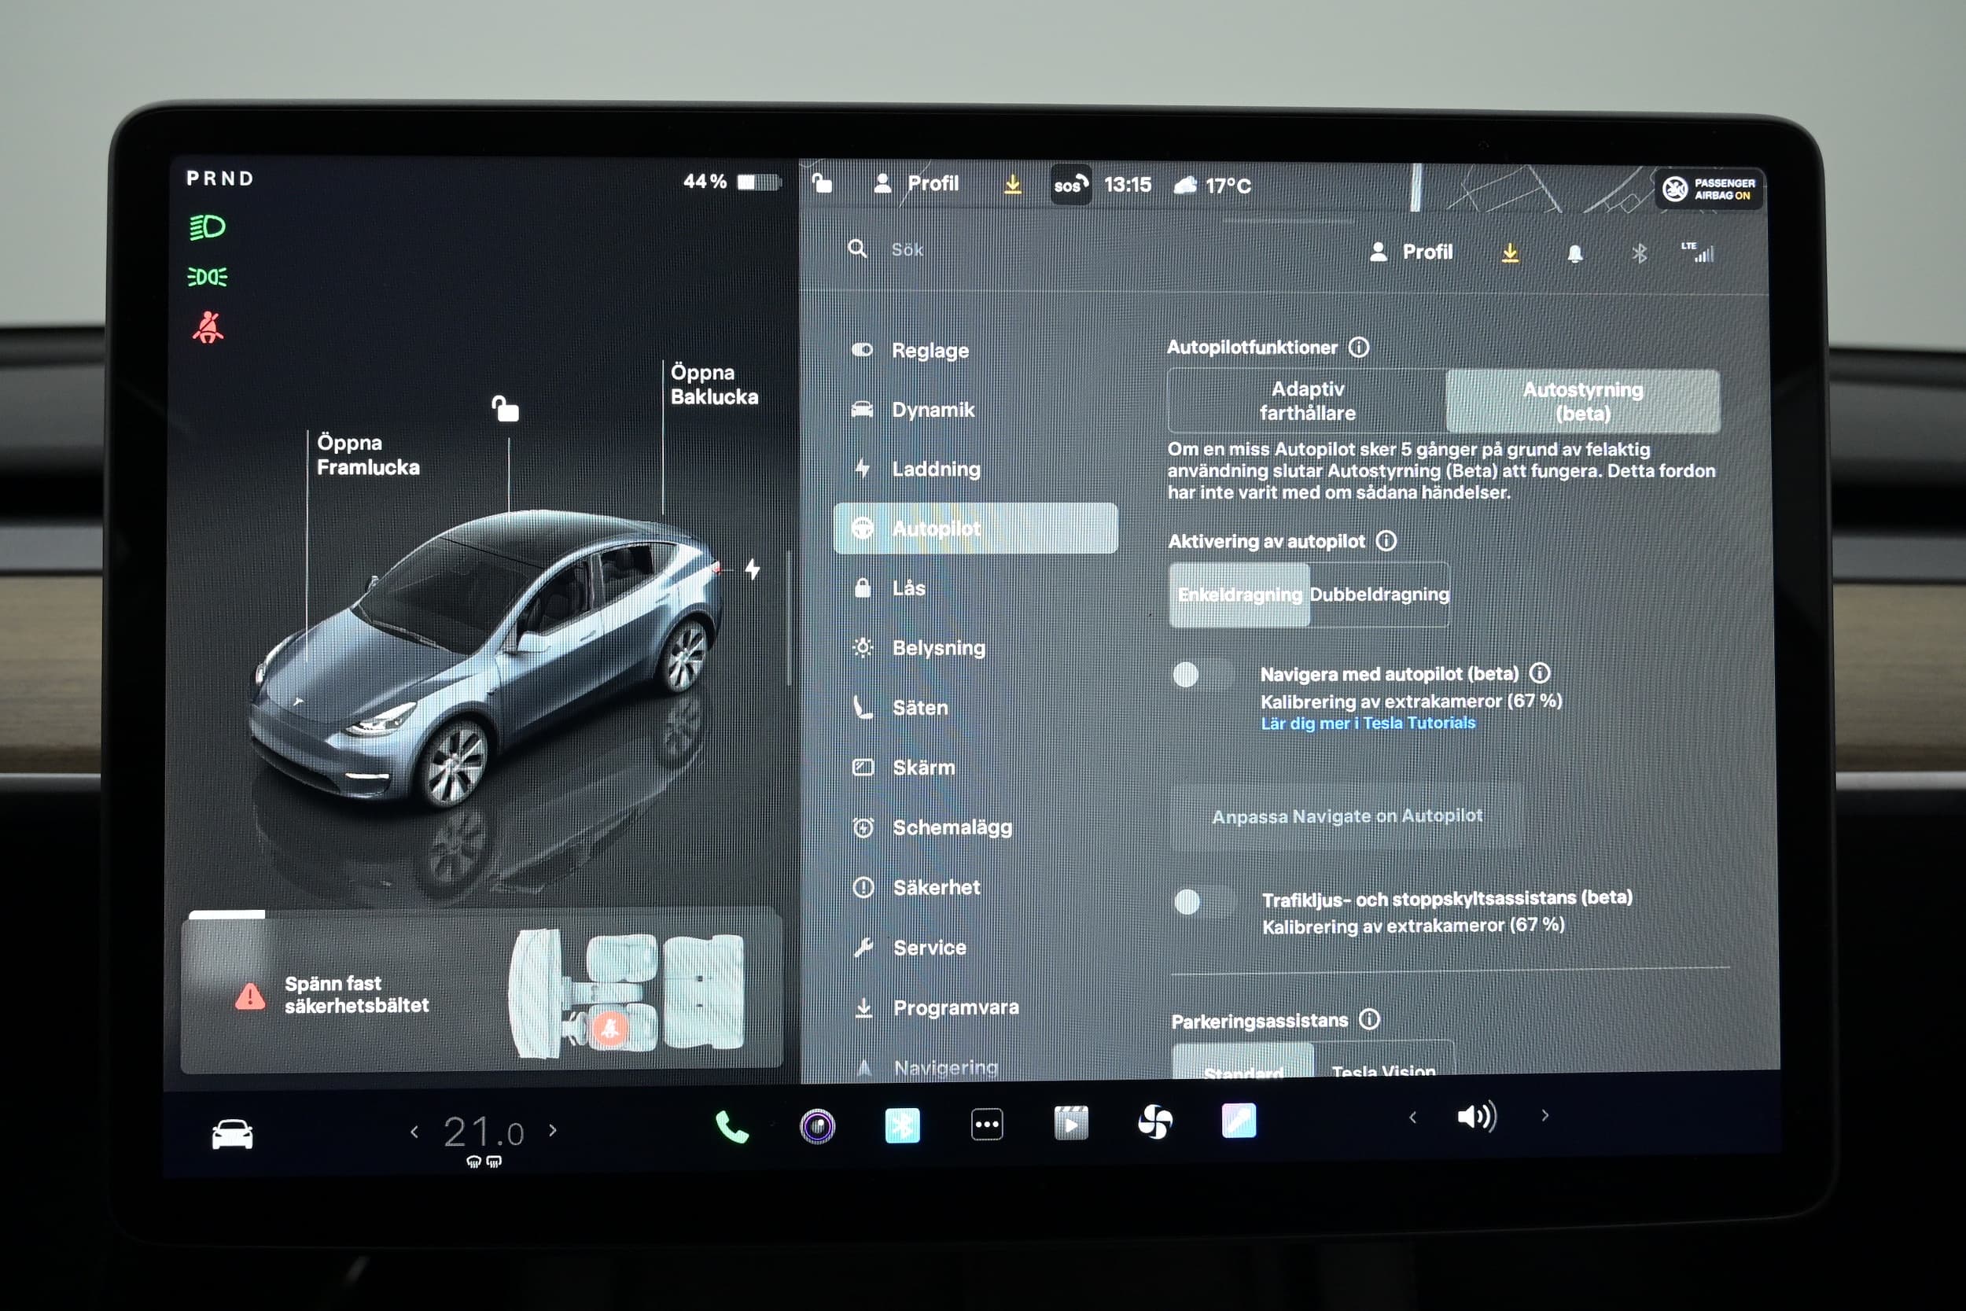Show info for Aktivering av autopilot

coord(1386,541)
